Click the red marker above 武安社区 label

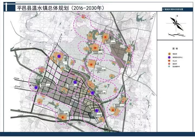[95, 48]
